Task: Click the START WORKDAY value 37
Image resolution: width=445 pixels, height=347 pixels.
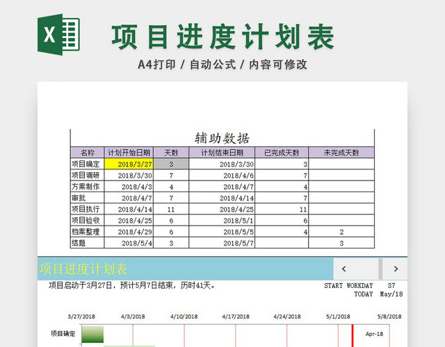Action: point(391,285)
